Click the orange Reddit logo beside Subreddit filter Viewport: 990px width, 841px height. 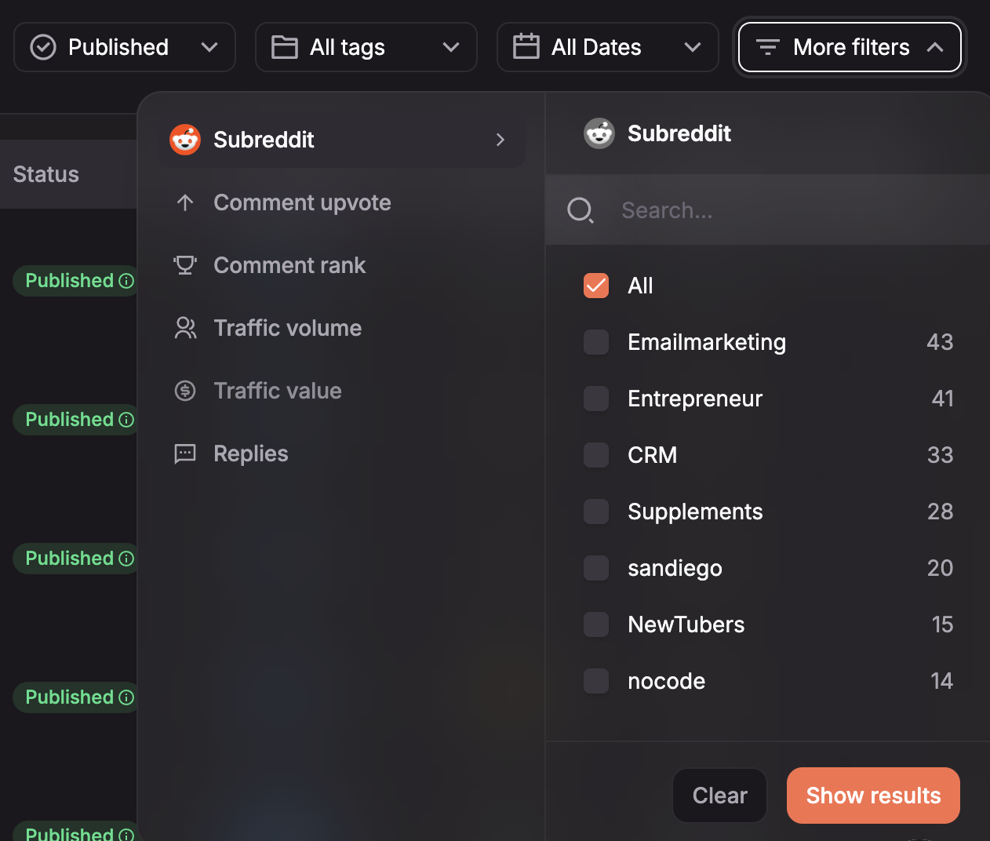pyautogui.click(x=185, y=140)
